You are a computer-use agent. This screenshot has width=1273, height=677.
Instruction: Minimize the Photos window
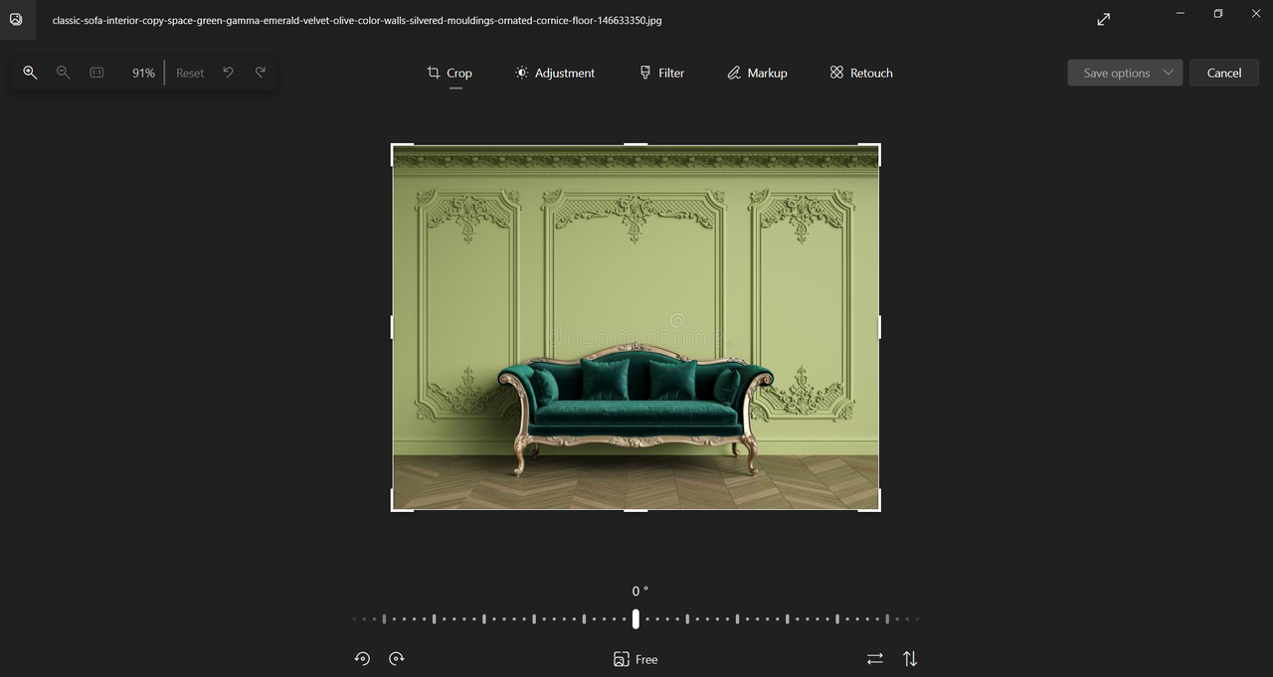[1181, 14]
